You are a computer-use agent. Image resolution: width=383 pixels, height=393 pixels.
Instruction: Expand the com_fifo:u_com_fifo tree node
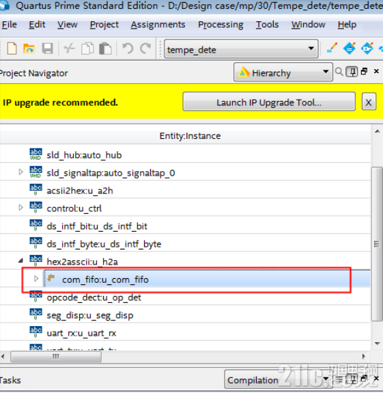(36, 279)
